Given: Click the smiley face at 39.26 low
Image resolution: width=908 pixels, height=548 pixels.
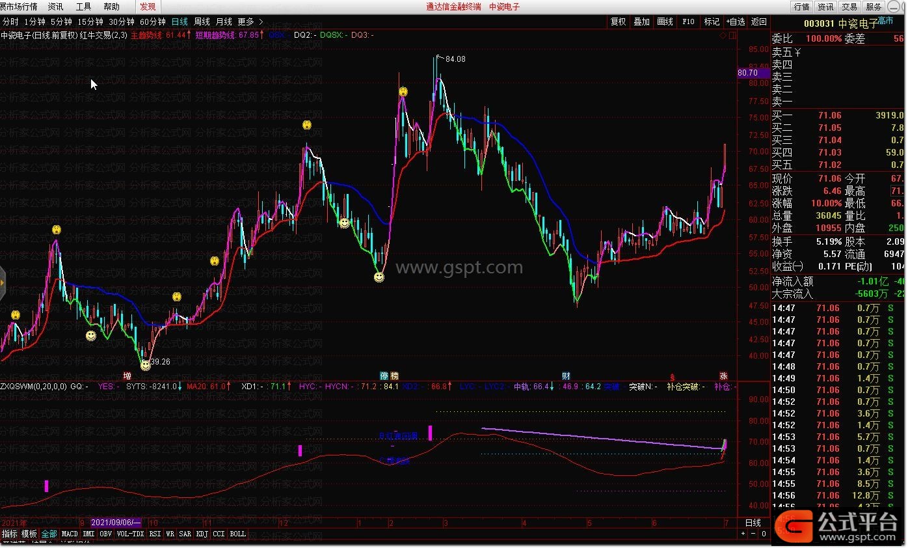Looking at the screenshot, I should pos(145,366).
